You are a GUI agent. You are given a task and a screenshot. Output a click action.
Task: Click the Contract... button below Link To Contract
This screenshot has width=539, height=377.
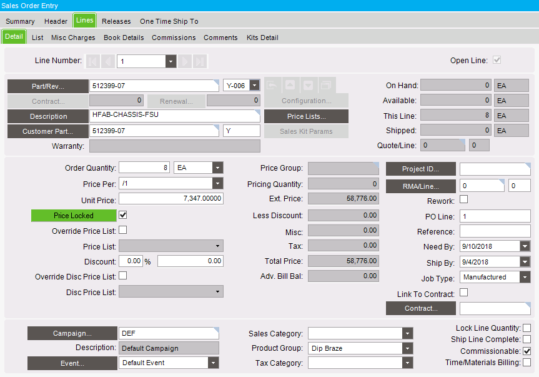point(421,308)
